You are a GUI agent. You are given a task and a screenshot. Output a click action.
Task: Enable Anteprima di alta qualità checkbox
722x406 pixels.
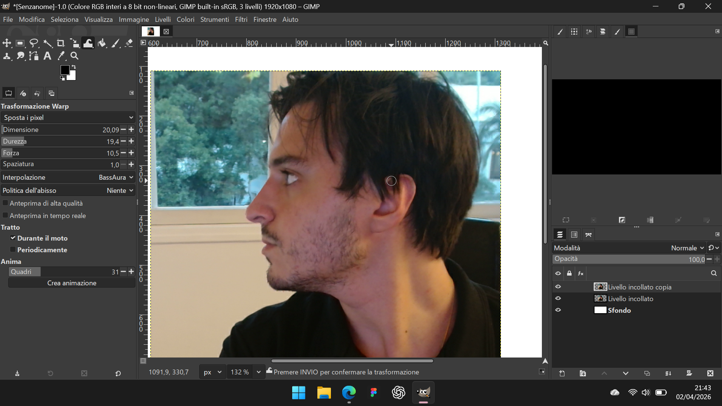(5, 203)
